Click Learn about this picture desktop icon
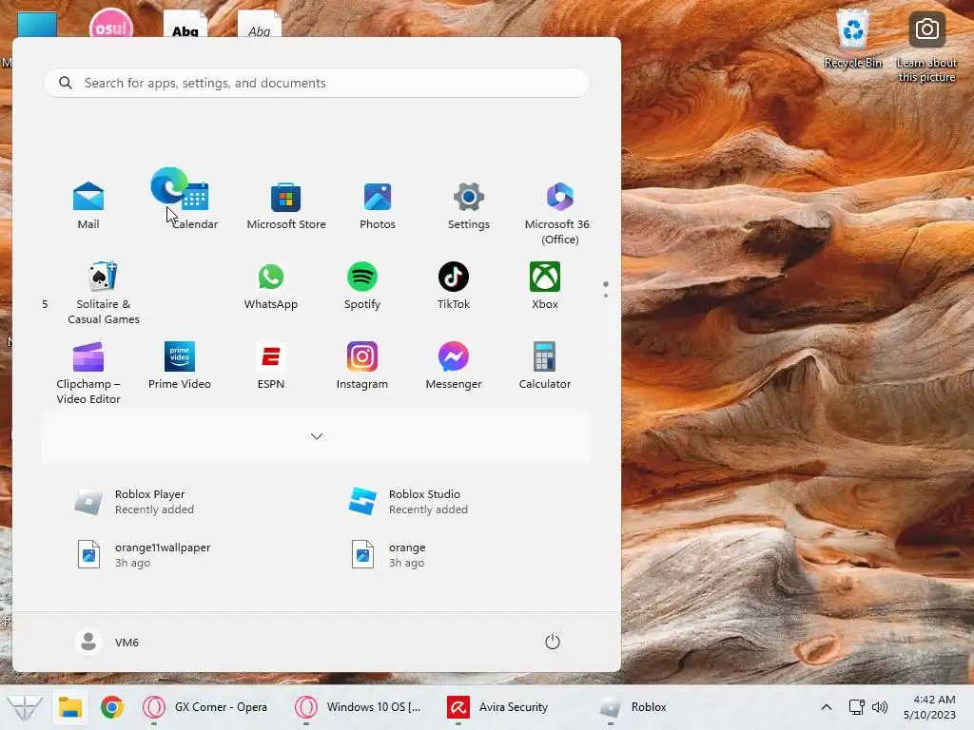Screen dimensions: 974x730 click(926, 48)
